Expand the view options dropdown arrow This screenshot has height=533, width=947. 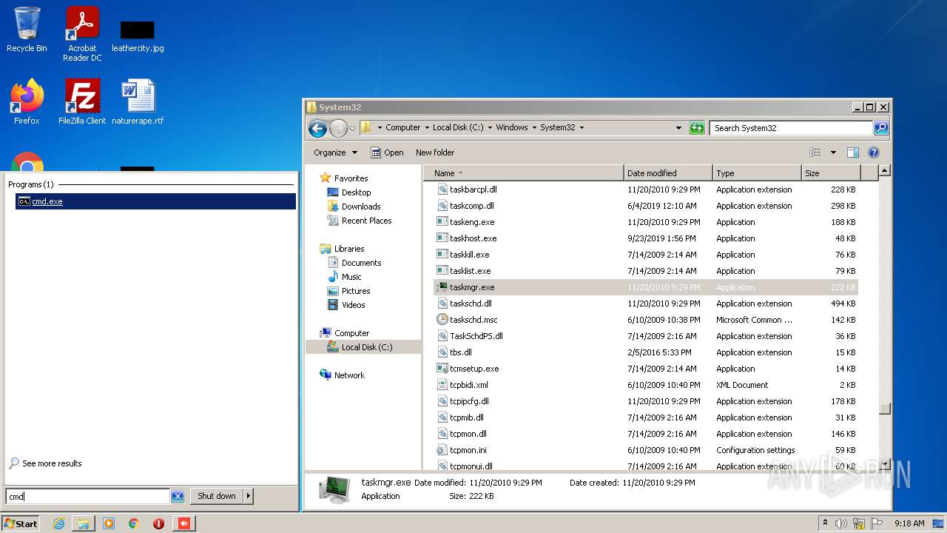(x=833, y=152)
